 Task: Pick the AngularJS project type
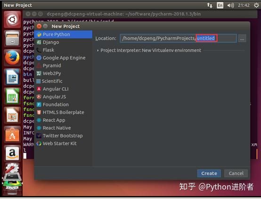click(63, 97)
